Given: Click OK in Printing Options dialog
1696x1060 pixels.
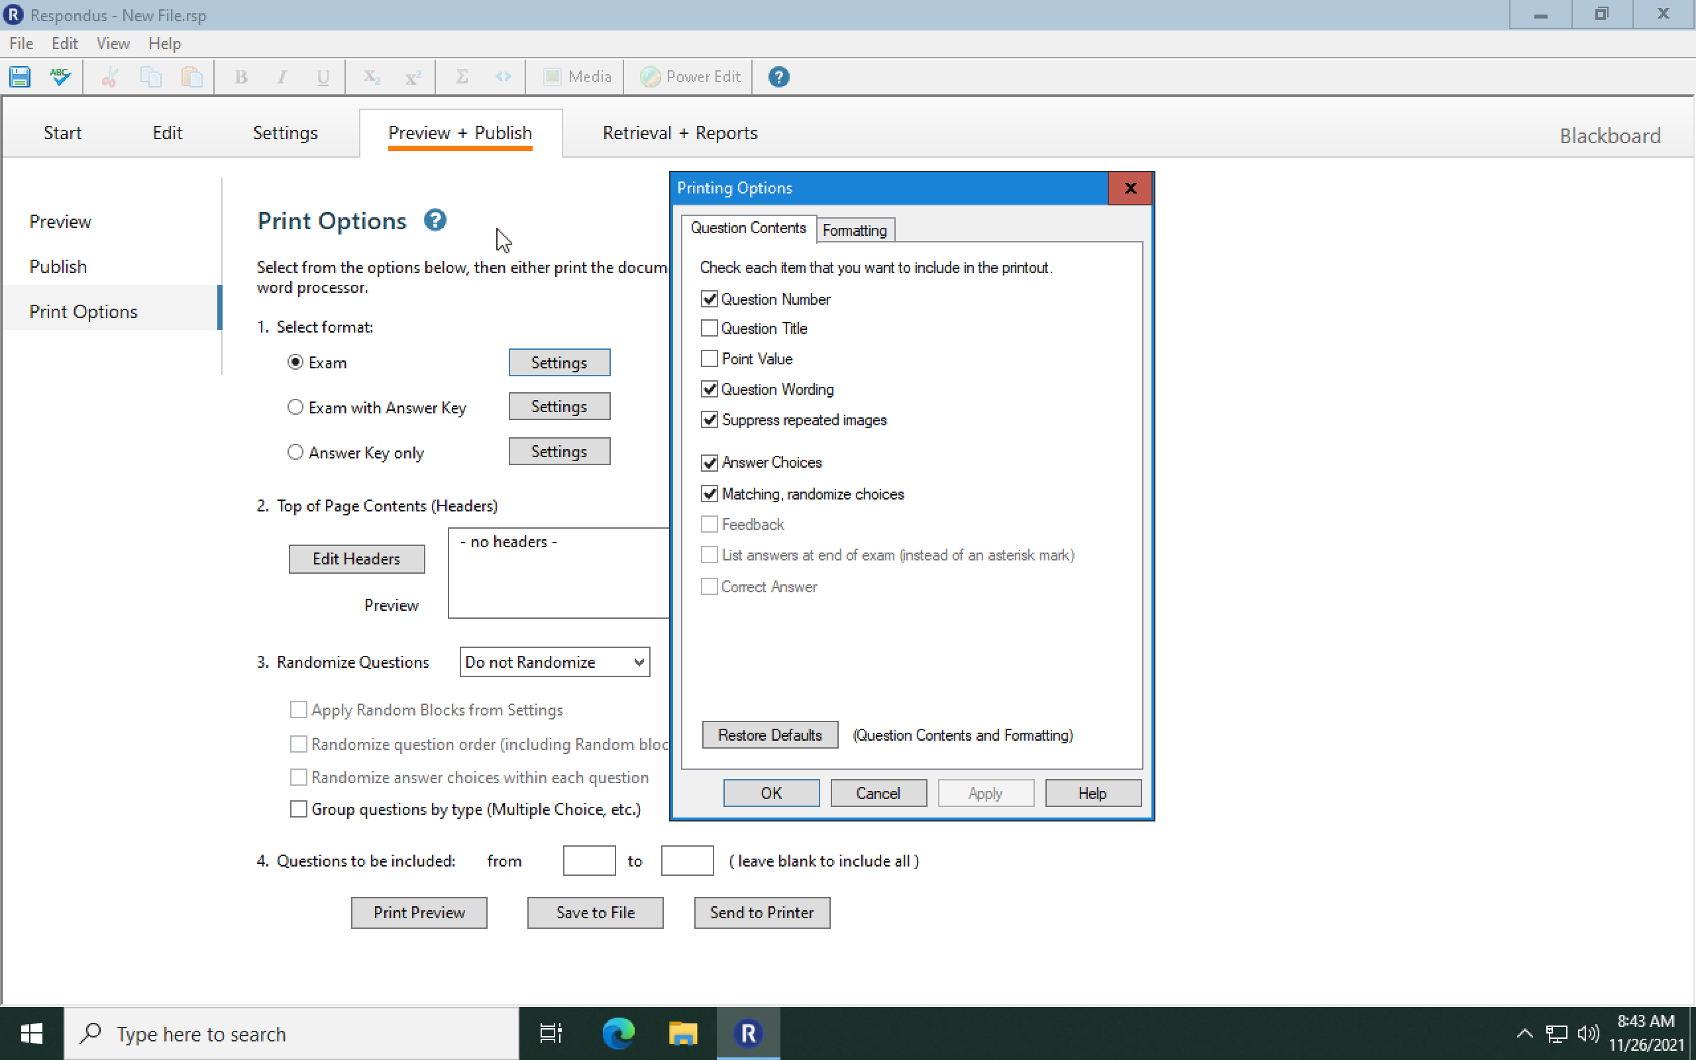Looking at the screenshot, I should pos(771,793).
